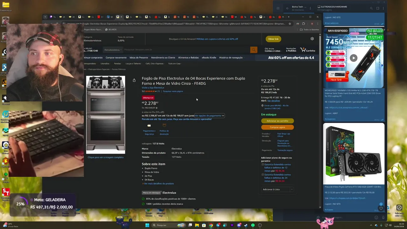
Task: Click the Chrome icon in the taskbar
Action: click(x=211, y=225)
